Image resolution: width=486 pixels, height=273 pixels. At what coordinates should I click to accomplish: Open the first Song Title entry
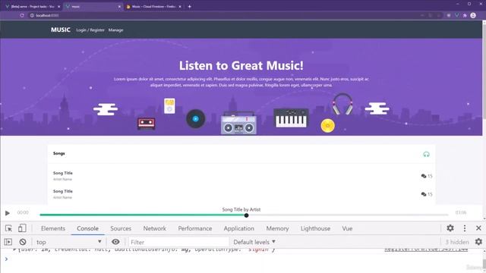(x=62, y=173)
